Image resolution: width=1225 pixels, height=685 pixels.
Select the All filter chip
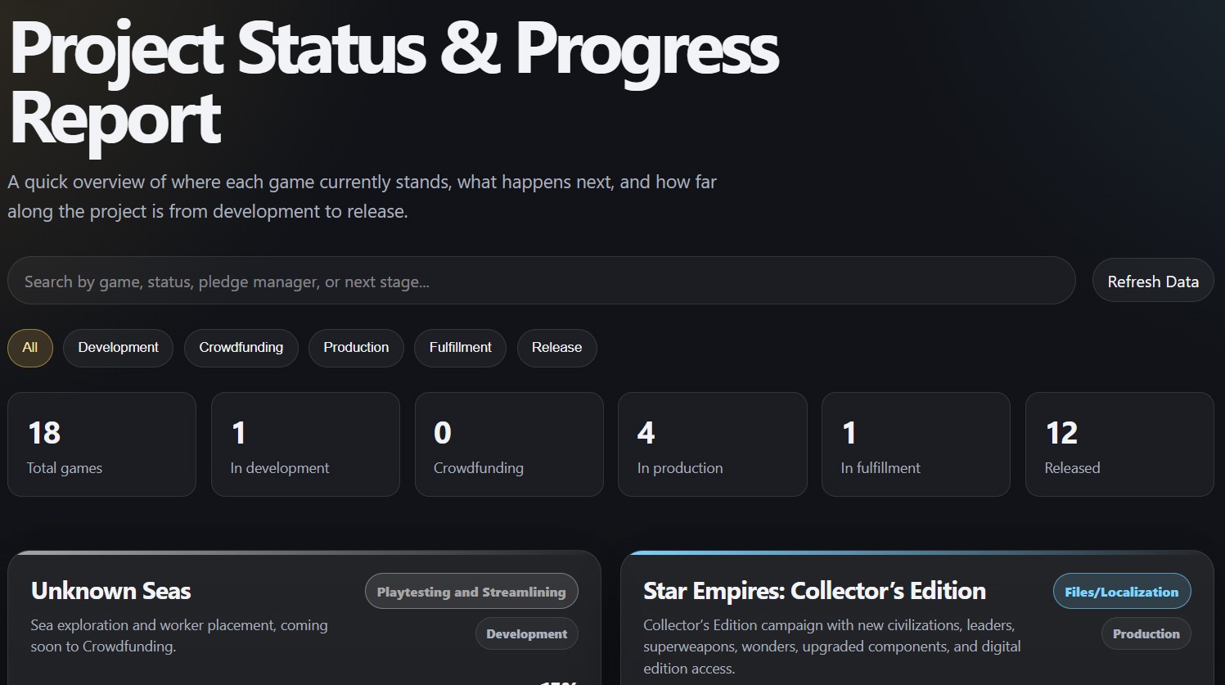30,348
